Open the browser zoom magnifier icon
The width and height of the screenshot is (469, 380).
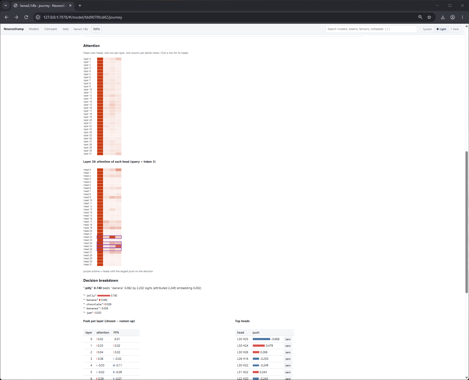point(420,17)
